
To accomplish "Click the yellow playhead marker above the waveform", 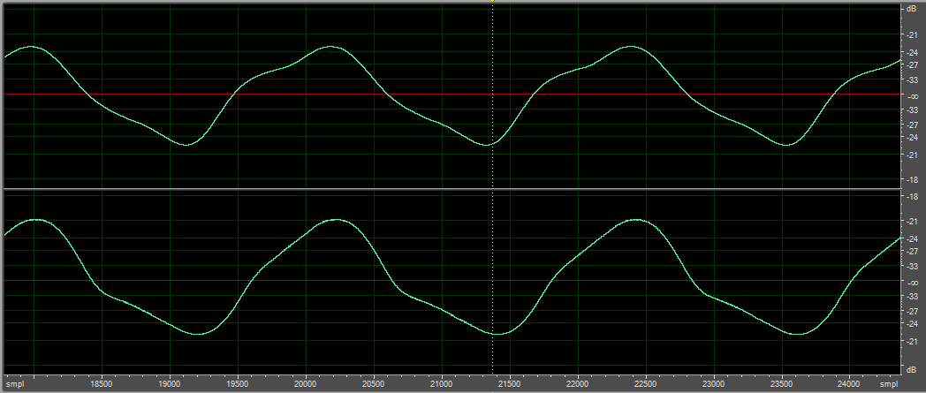I will point(492,1).
